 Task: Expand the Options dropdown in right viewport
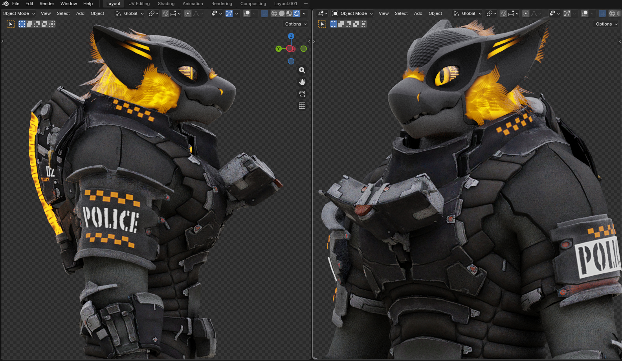click(606, 24)
